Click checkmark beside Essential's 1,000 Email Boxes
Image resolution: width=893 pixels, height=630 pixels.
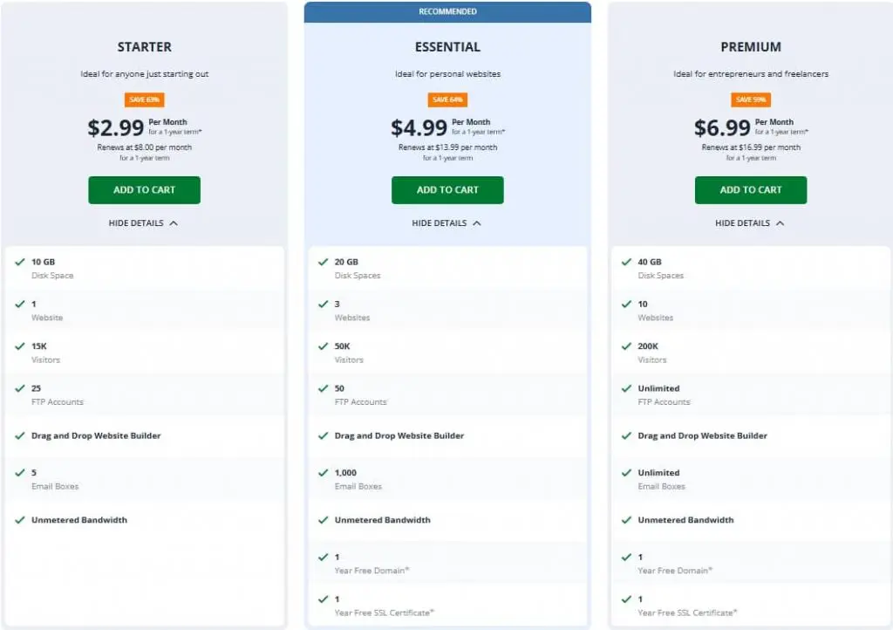point(323,471)
